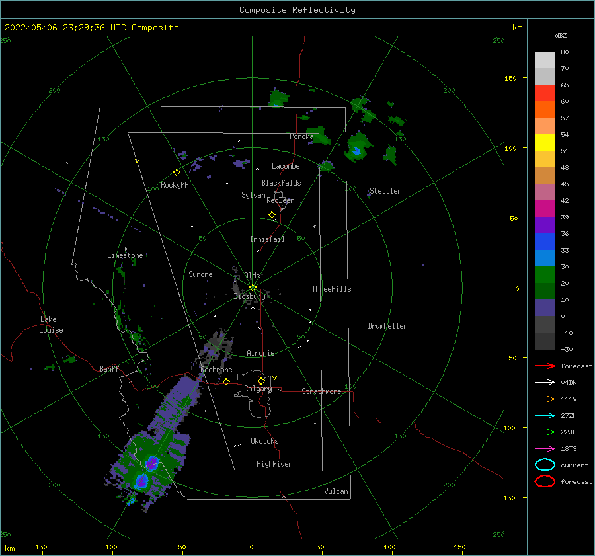Click the Sundre town label
The height and width of the screenshot is (556, 595).
(200, 274)
